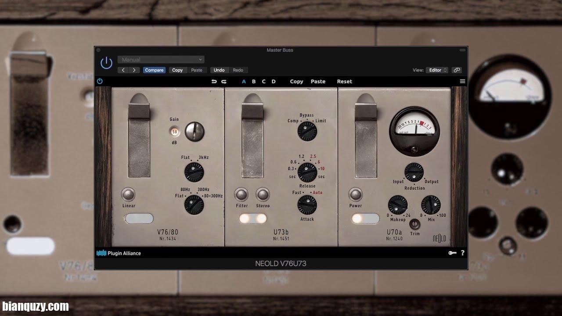562x316 pixels.
Task: Select preset slot B
Action: pyautogui.click(x=254, y=82)
